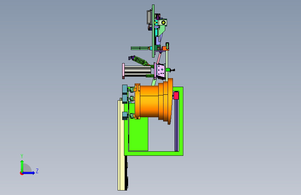Image resolution: width=301 pixels, height=195 pixels.
Task: Select the pale yellow vertical base plate
Action: pyautogui.click(x=121, y=145)
